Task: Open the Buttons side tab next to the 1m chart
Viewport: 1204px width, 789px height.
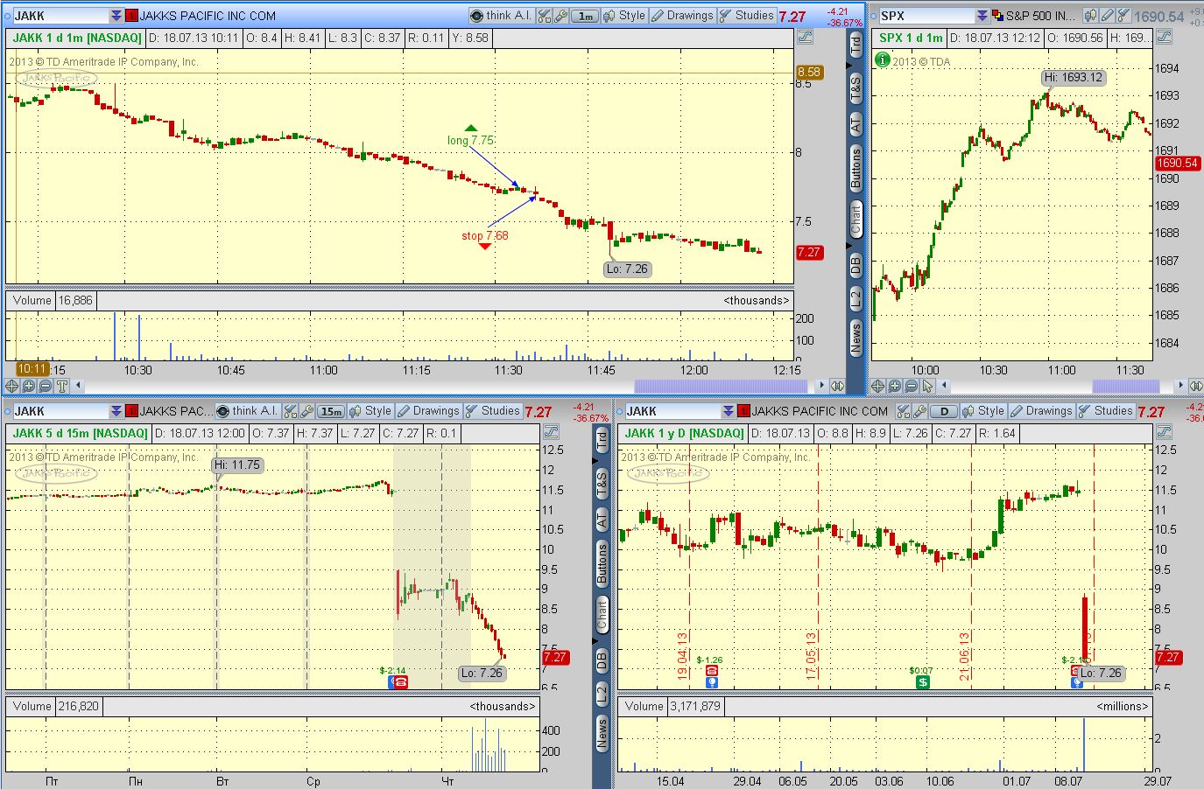Action: (x=855, y=169)
